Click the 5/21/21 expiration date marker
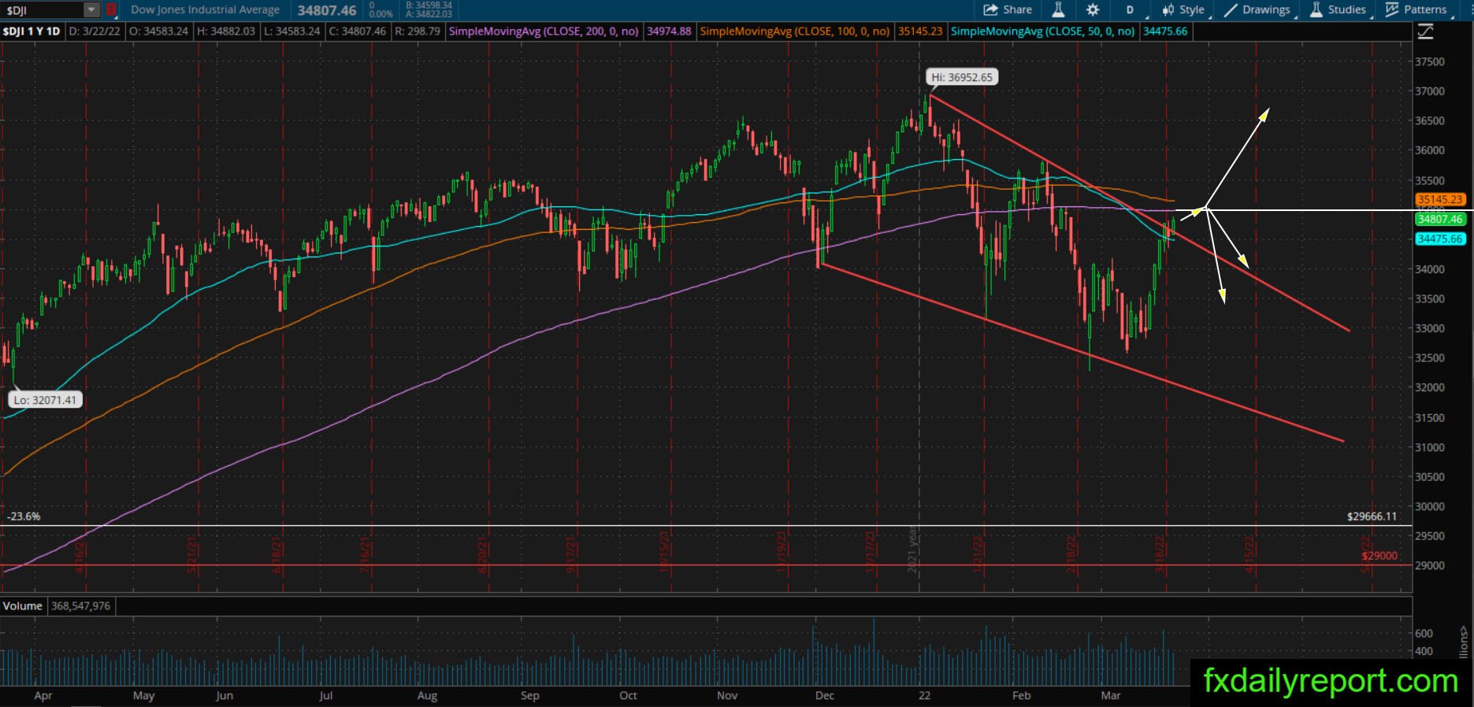 point(191,554)
